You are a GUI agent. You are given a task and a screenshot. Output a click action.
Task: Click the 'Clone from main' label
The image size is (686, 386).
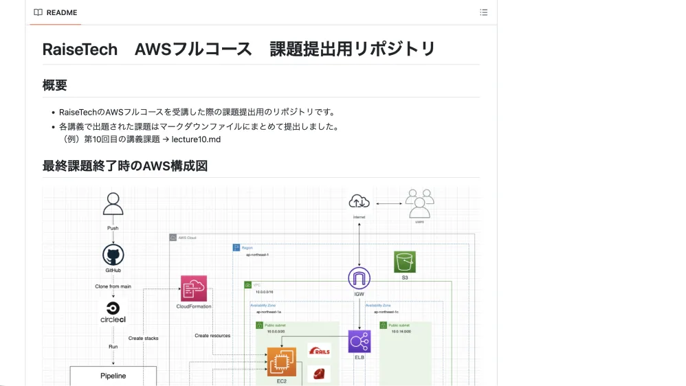click(x=113, y=286)
